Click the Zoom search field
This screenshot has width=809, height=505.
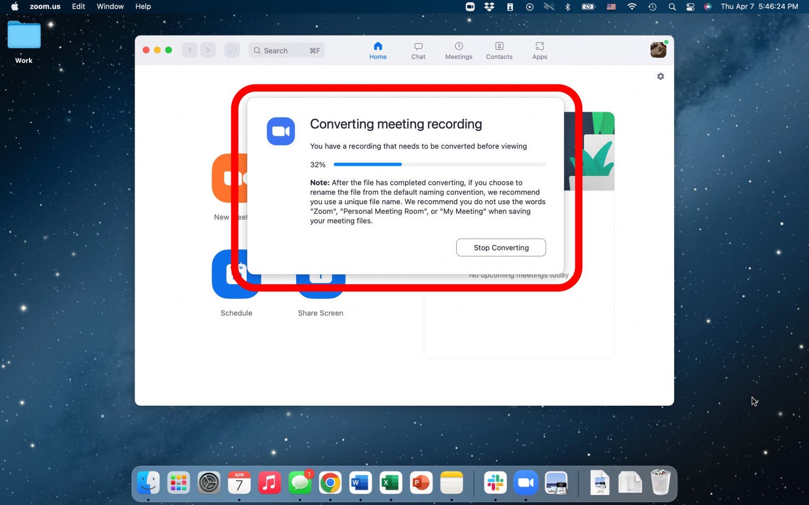(286, 50)
